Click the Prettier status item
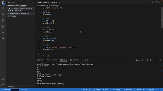The width and height of the screenshot is (163, 91). [x=150, y=90]
